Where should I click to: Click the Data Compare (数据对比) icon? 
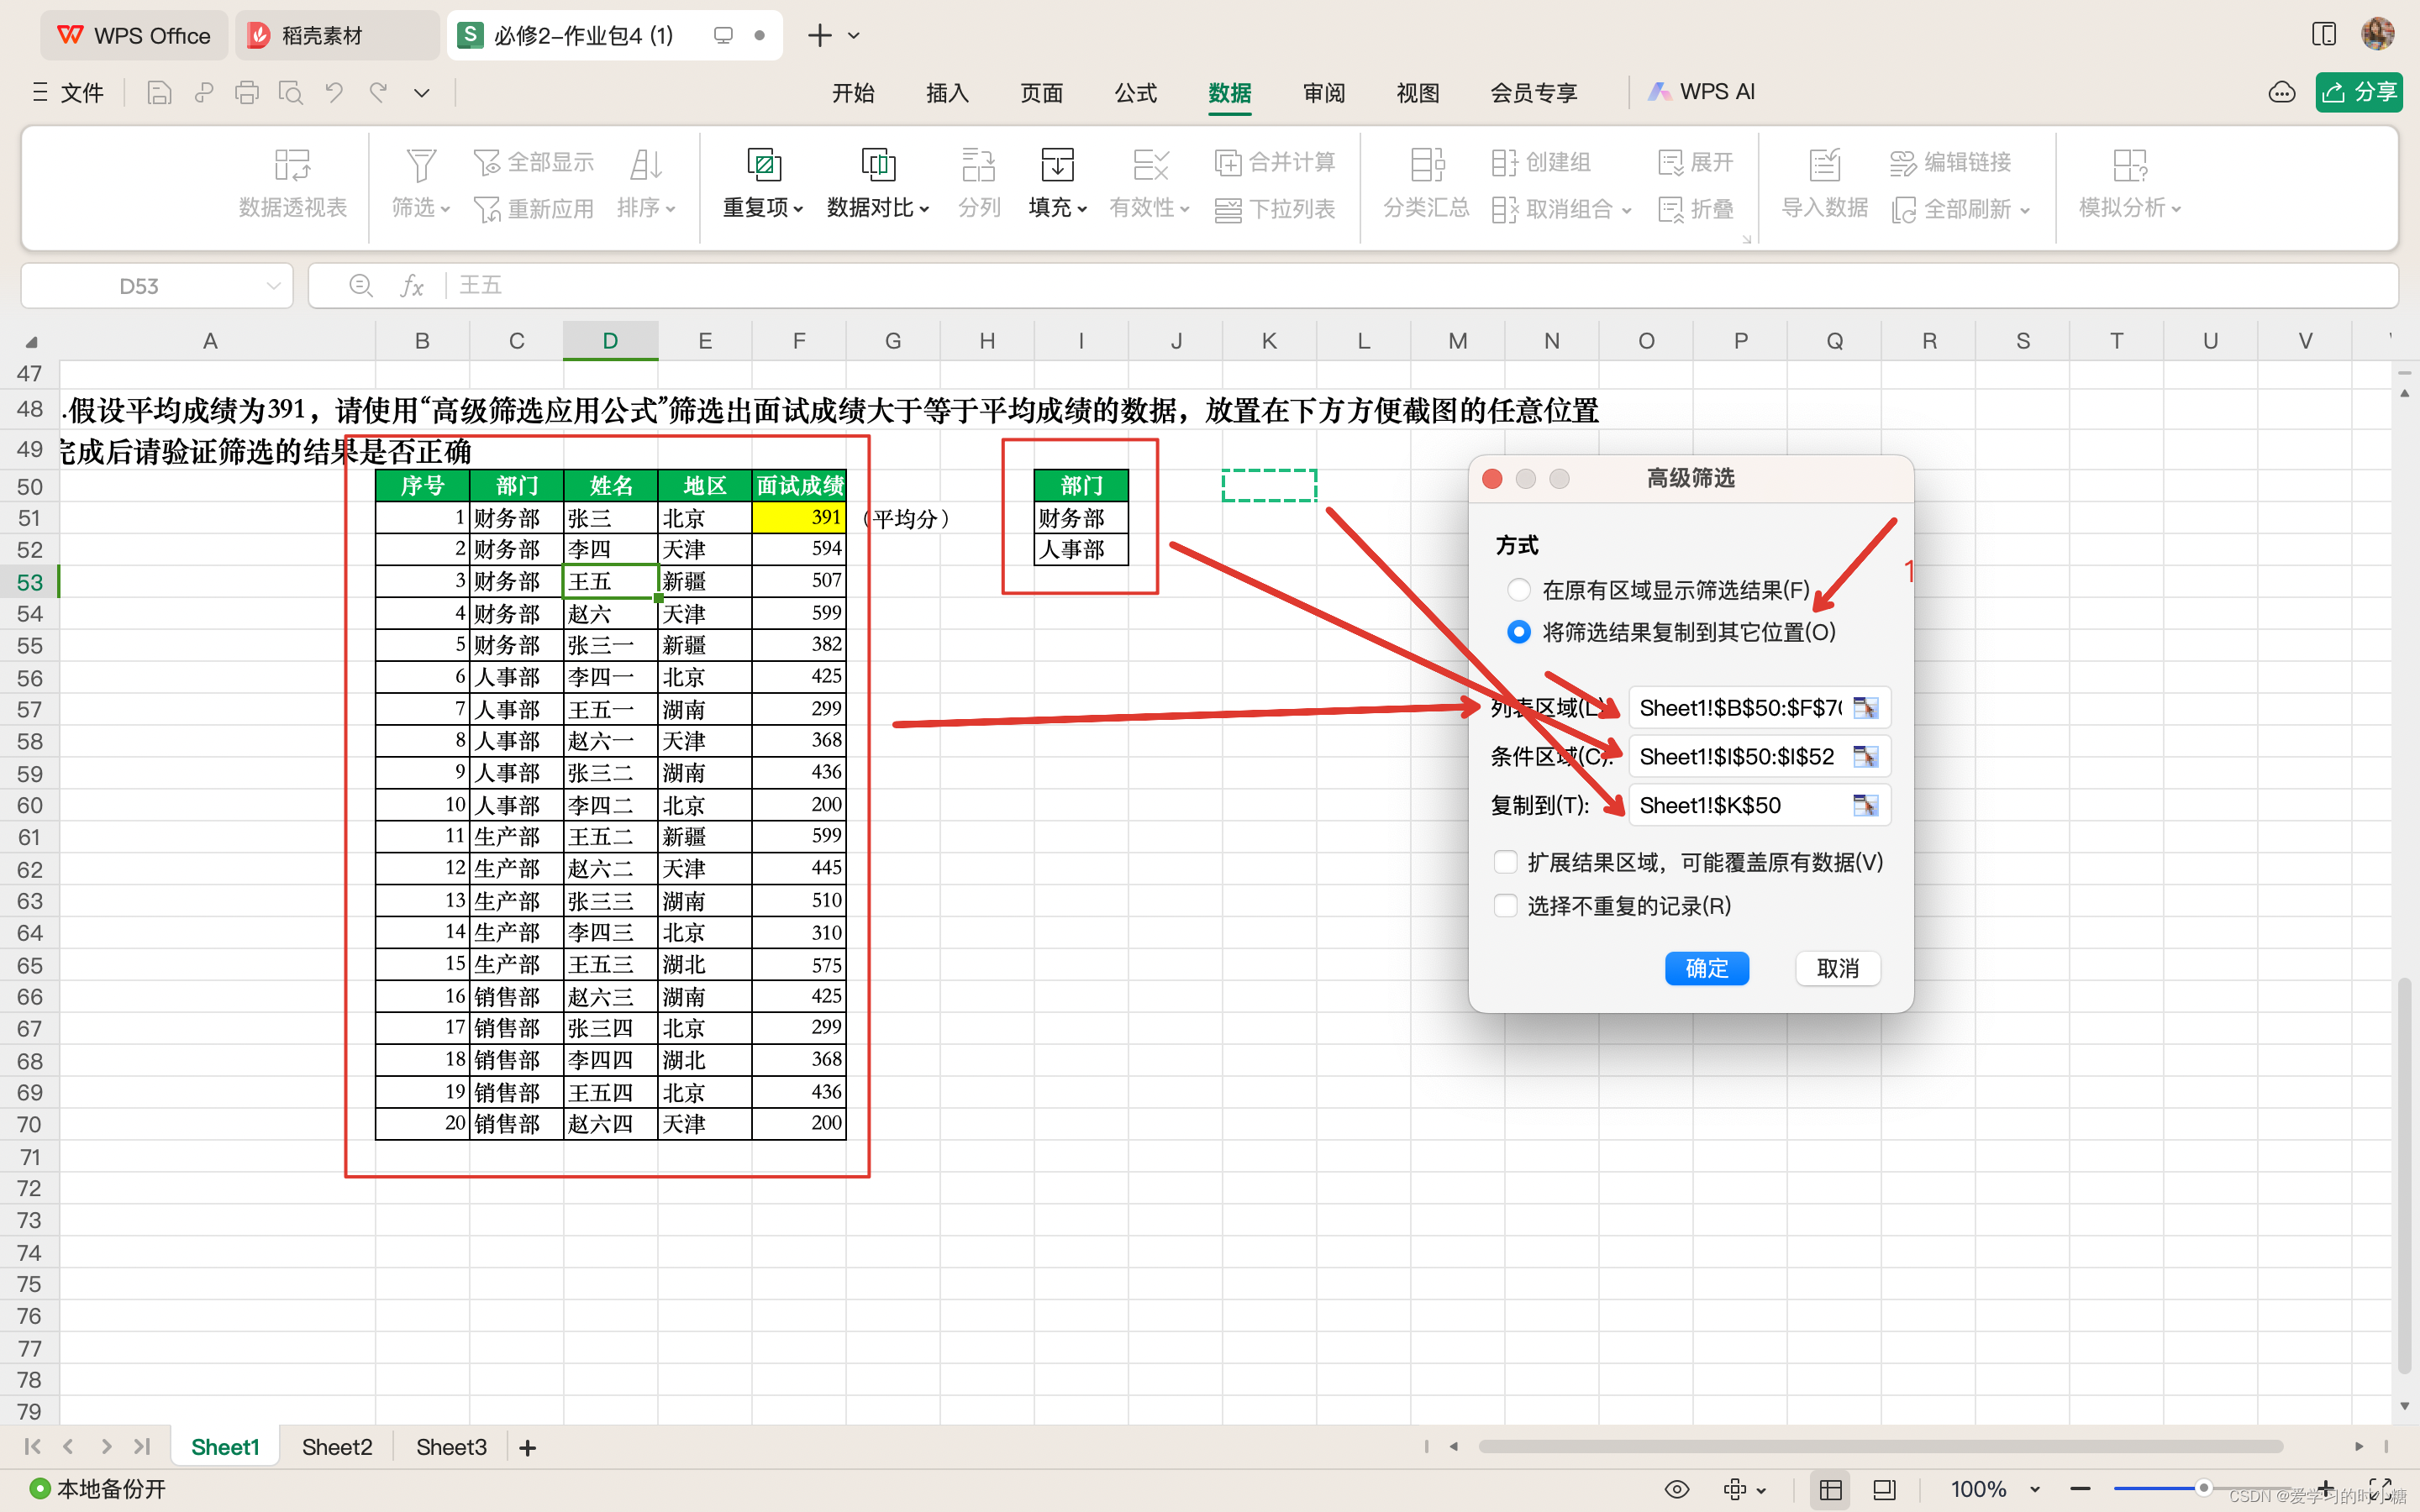pyautogui.click(x=877, y=165)
